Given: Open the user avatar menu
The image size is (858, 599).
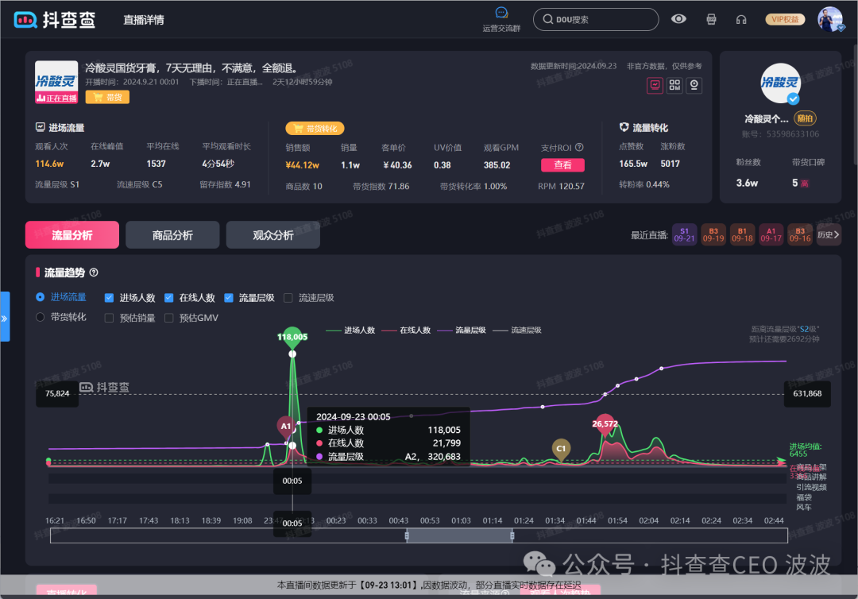Looking at the screenshot, I should click(830, 19).
